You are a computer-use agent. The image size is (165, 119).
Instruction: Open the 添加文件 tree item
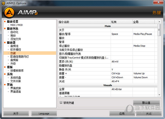tap(16, 39)
